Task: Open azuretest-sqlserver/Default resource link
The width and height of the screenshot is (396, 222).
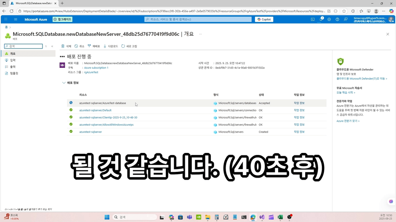Action: pos(95,110)
